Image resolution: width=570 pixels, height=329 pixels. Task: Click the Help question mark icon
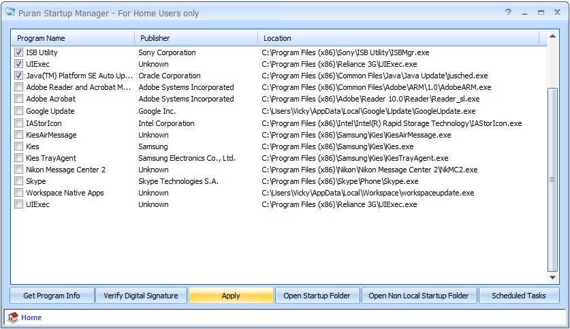[x=508, y=12]
